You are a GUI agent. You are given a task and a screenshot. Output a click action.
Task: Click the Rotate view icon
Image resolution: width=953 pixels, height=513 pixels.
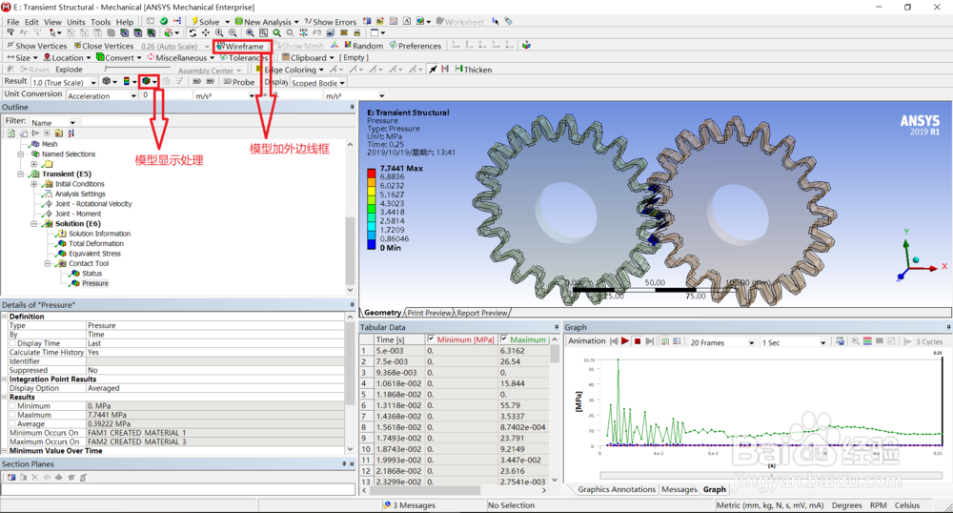[193, 32]
